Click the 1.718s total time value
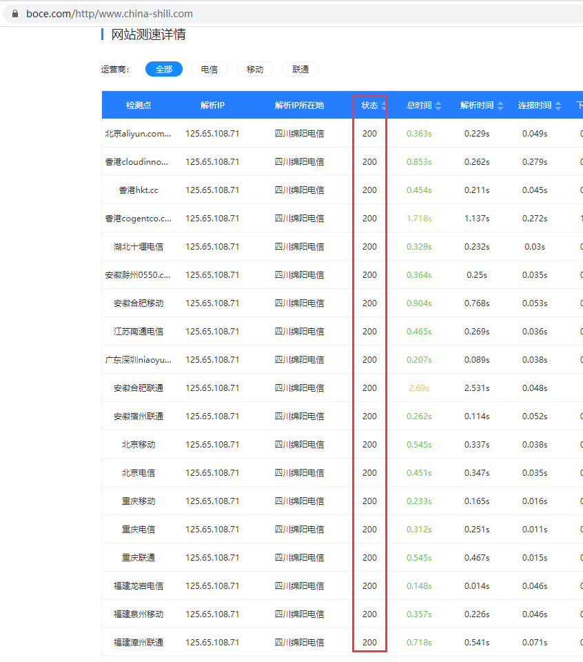 coord(419,219)
